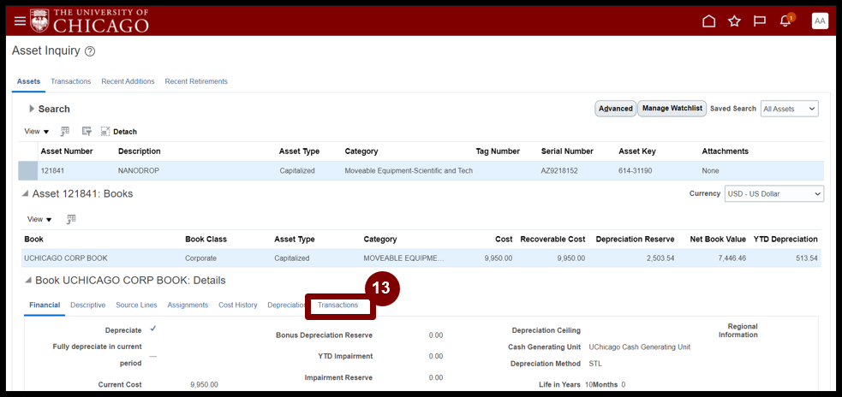
Task: Collapse the Asset 121841: Books section
Action: click(x=25, y=194)
